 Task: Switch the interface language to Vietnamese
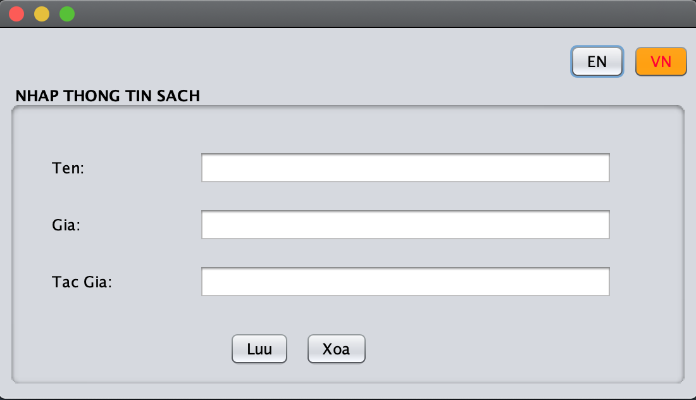pyautogui.click(x=661, y=62)
